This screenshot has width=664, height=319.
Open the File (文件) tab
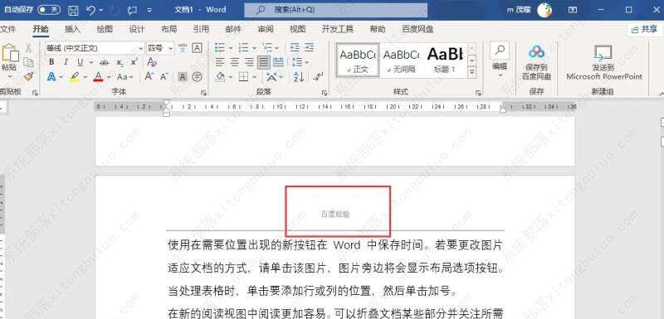point(7,29)
